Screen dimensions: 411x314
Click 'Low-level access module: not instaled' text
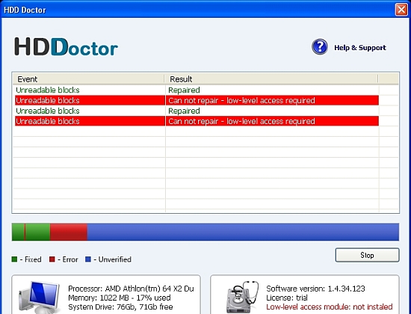[330, 307]
